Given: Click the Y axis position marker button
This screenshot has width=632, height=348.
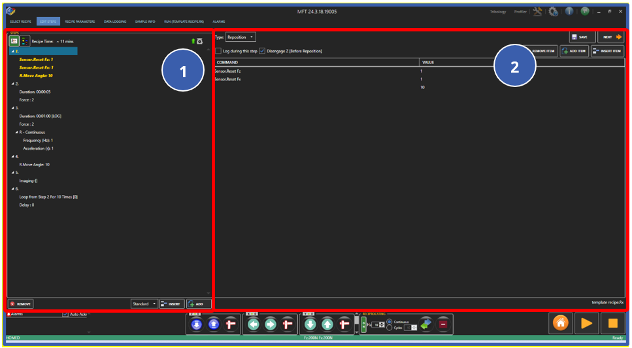Looking at the screenshot, I should [344, 324].
